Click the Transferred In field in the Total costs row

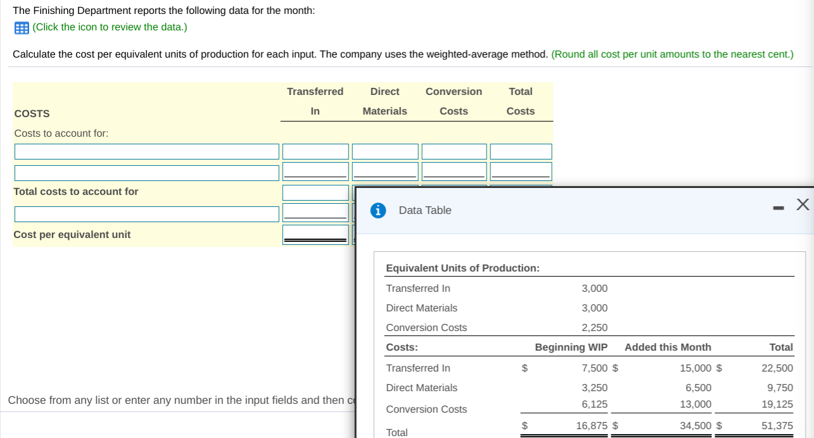[315, 192]
